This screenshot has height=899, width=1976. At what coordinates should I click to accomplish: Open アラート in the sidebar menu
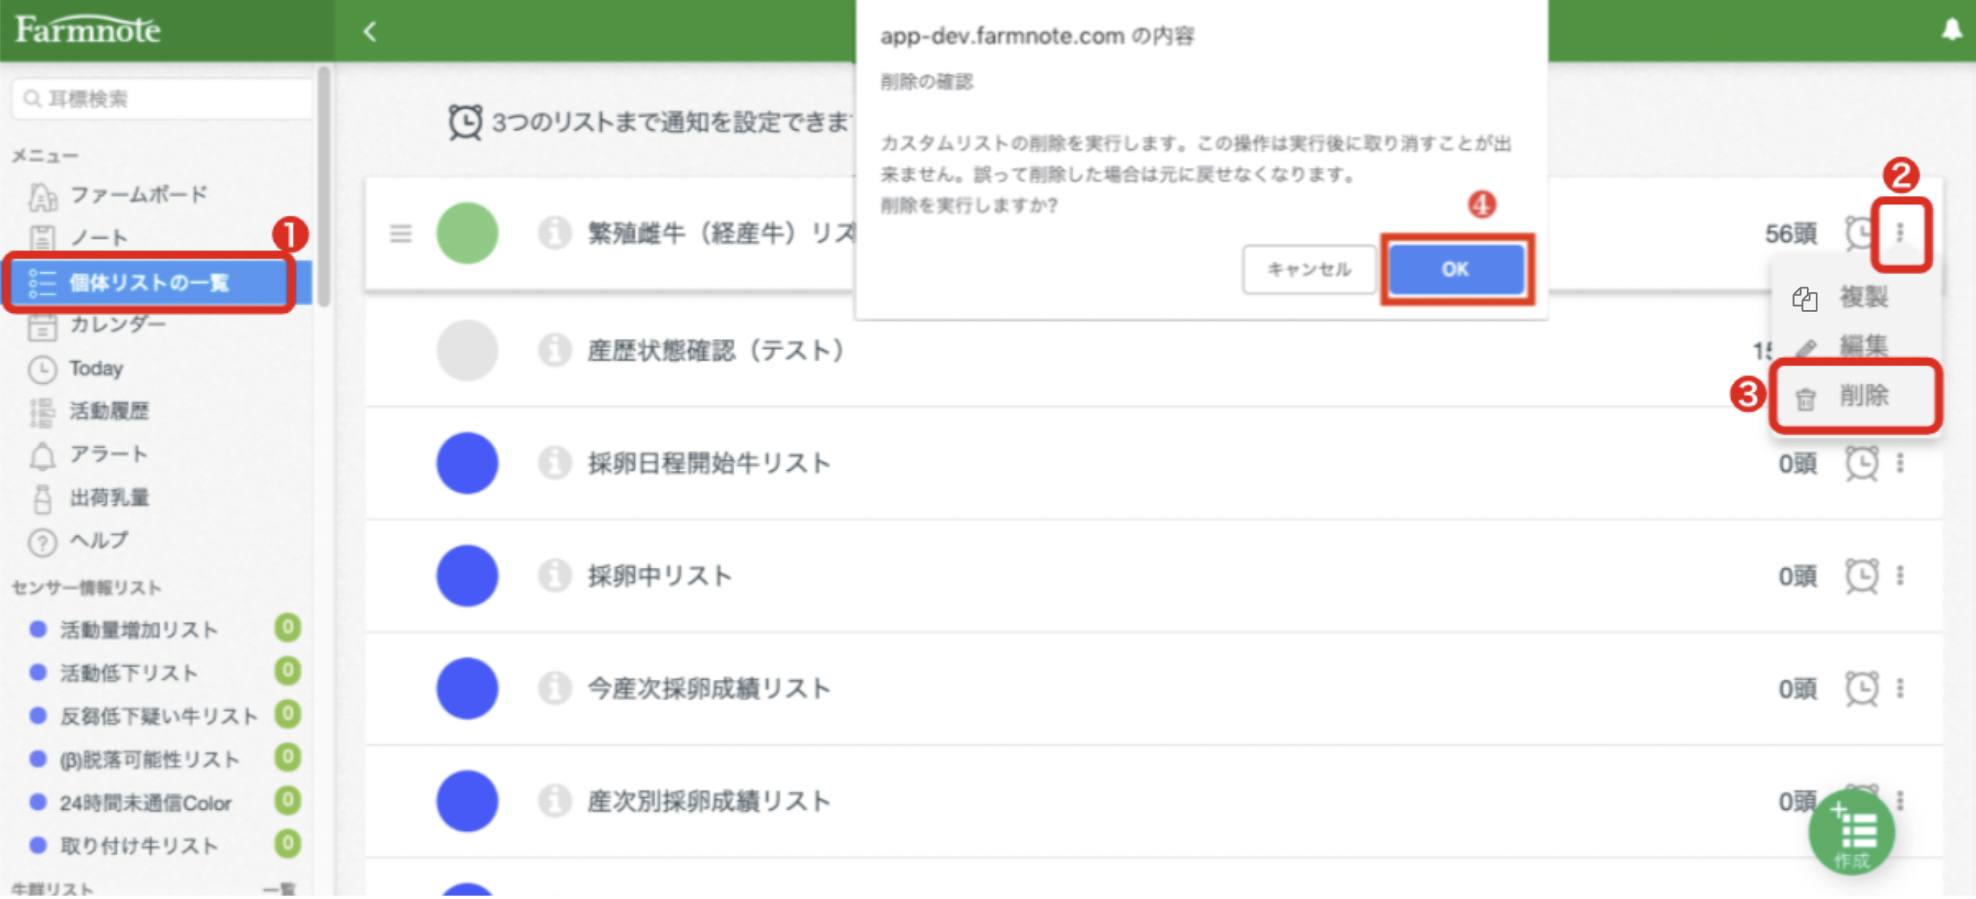[108, 456]
